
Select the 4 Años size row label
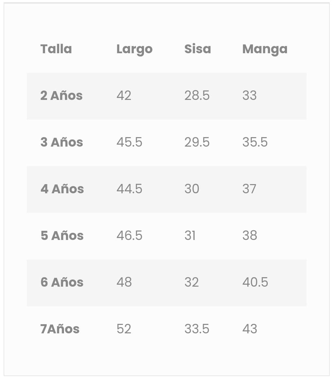point(62,189)
